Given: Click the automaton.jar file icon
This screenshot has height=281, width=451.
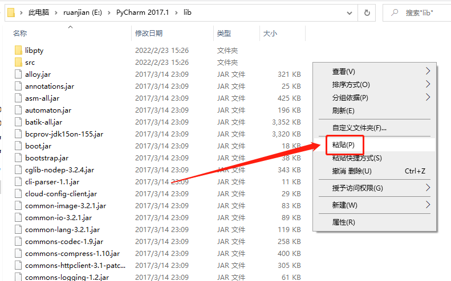Looking at the screenshot, I should click(x=18, y=110).
